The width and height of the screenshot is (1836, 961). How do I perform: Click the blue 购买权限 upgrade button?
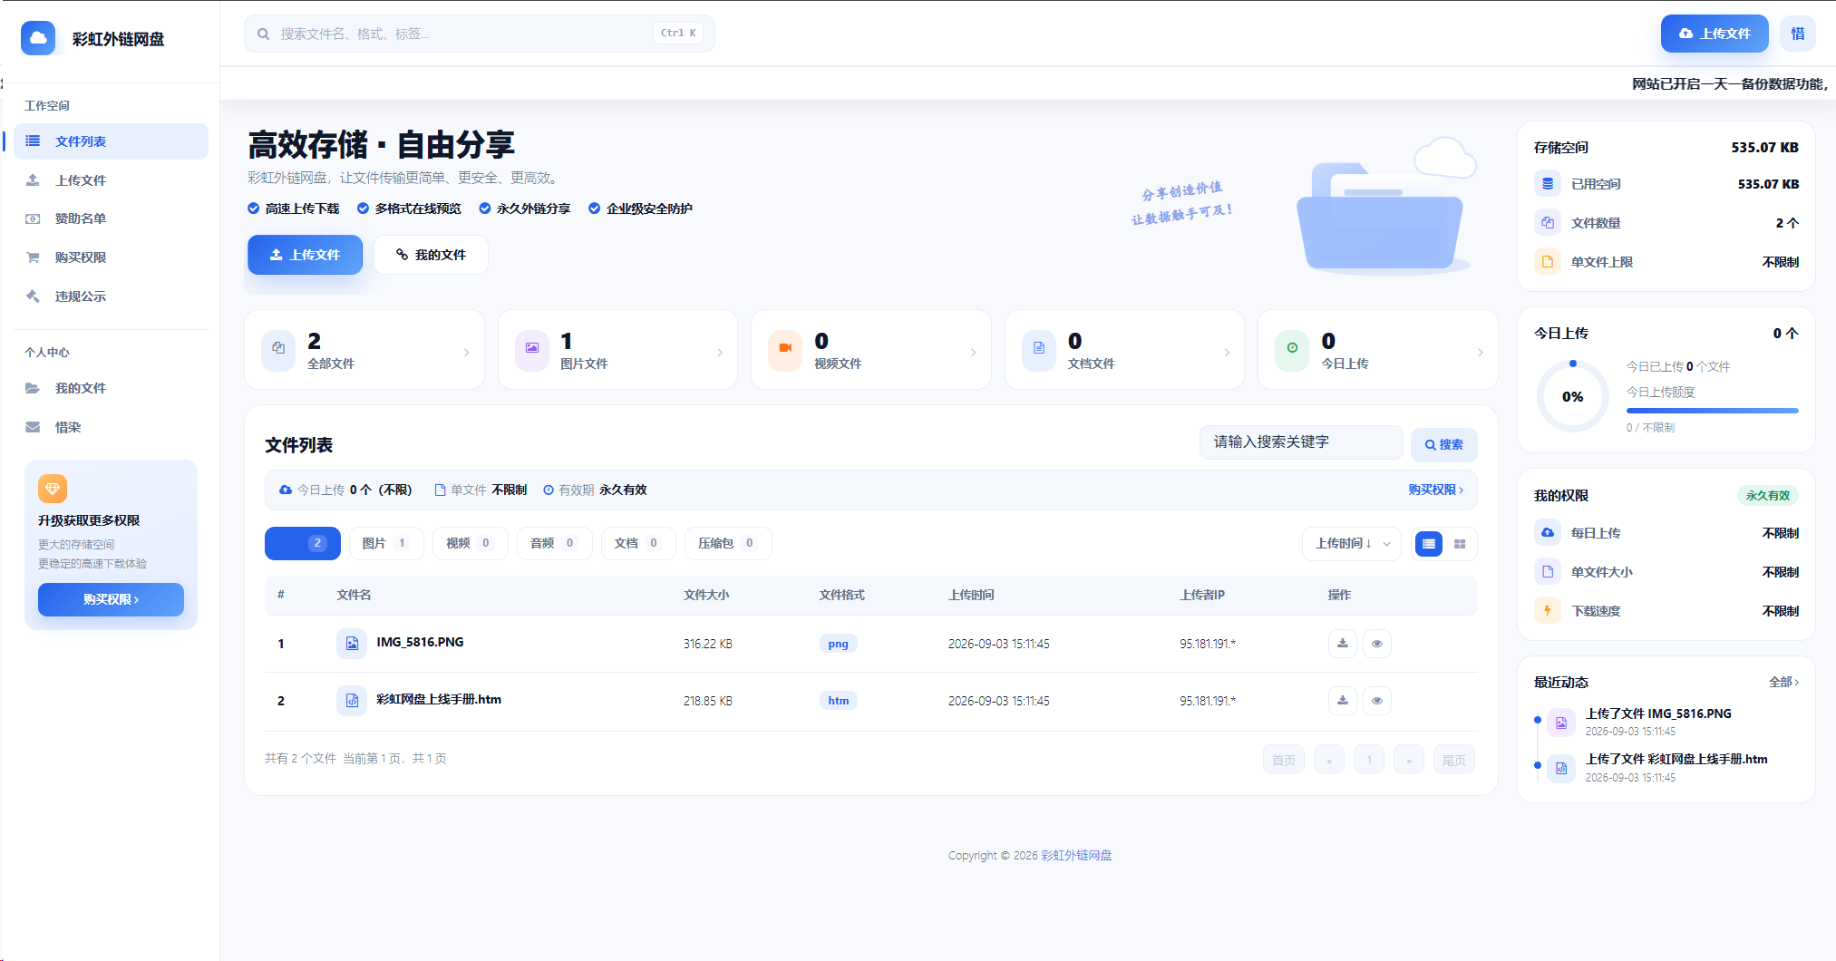[x=111, y=599]
